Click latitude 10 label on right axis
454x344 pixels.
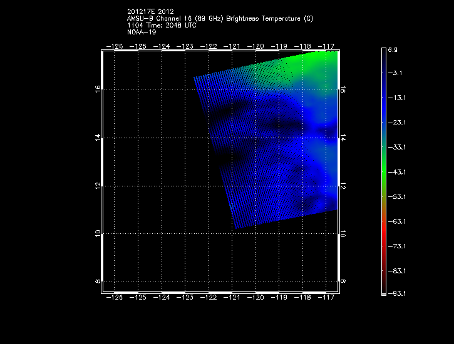[343, 234]
